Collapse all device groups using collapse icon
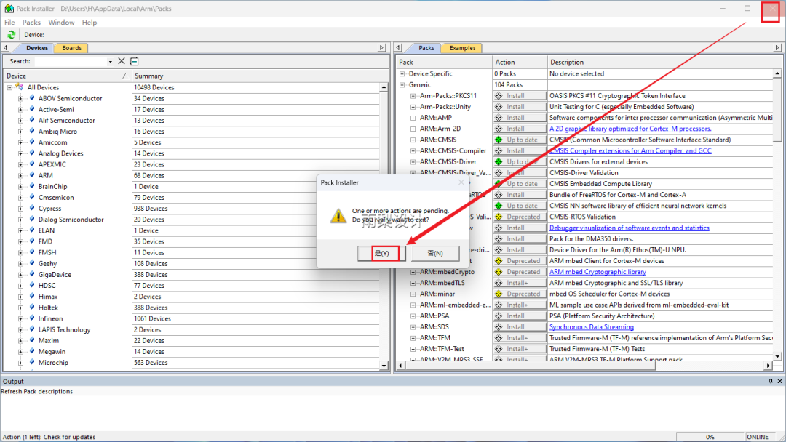 pyautogui.click(x=134, y=61)
